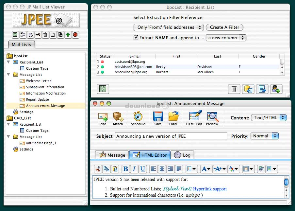Insert a hyperlink using the link icon

coord(261,169)
